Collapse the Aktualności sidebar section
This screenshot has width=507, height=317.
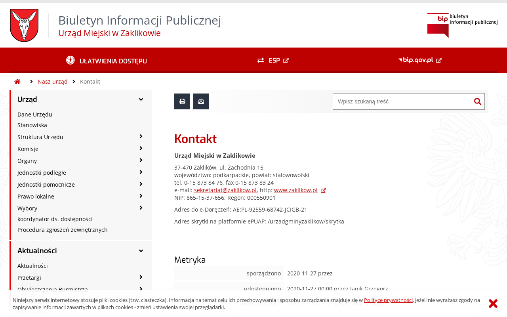(x=141, y=251)
